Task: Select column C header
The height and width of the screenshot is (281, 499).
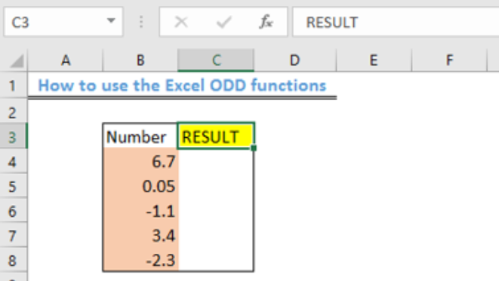Action: 216,60
